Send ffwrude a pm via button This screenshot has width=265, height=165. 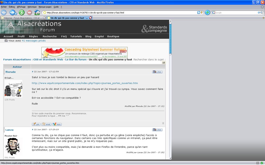[x=36, y=124]
